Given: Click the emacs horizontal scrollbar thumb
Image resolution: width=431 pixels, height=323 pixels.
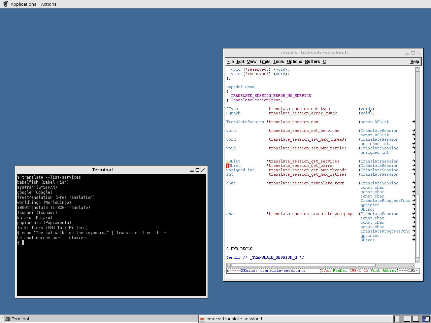Looking at the screenshot, I should point(303,265).
